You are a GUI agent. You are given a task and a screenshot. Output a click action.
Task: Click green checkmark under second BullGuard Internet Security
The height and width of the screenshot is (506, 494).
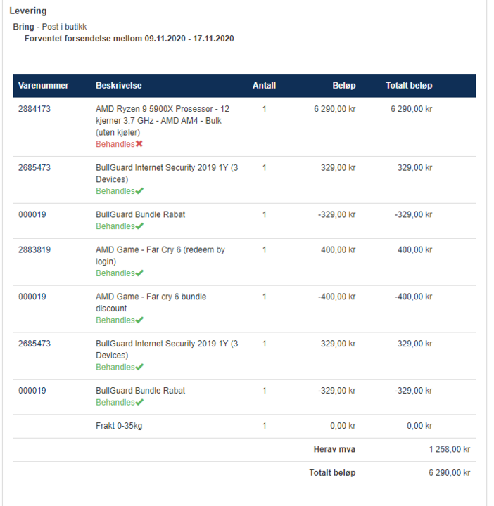click(x=139, y=368)
